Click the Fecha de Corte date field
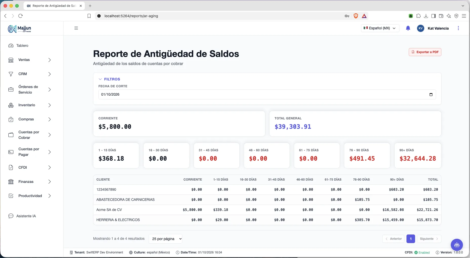The image size is (470, 258). point(267,94)
